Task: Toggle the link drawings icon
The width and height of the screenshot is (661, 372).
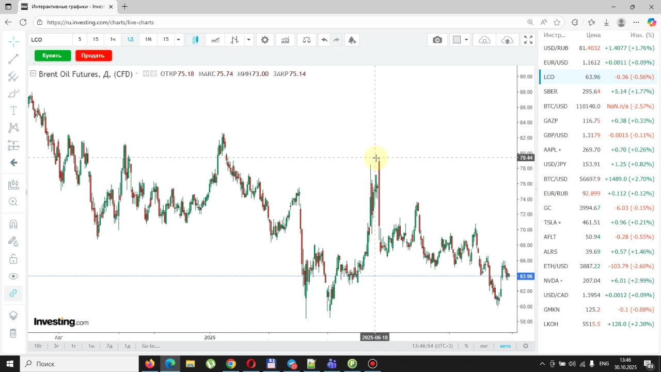Action: click(13, 293)
